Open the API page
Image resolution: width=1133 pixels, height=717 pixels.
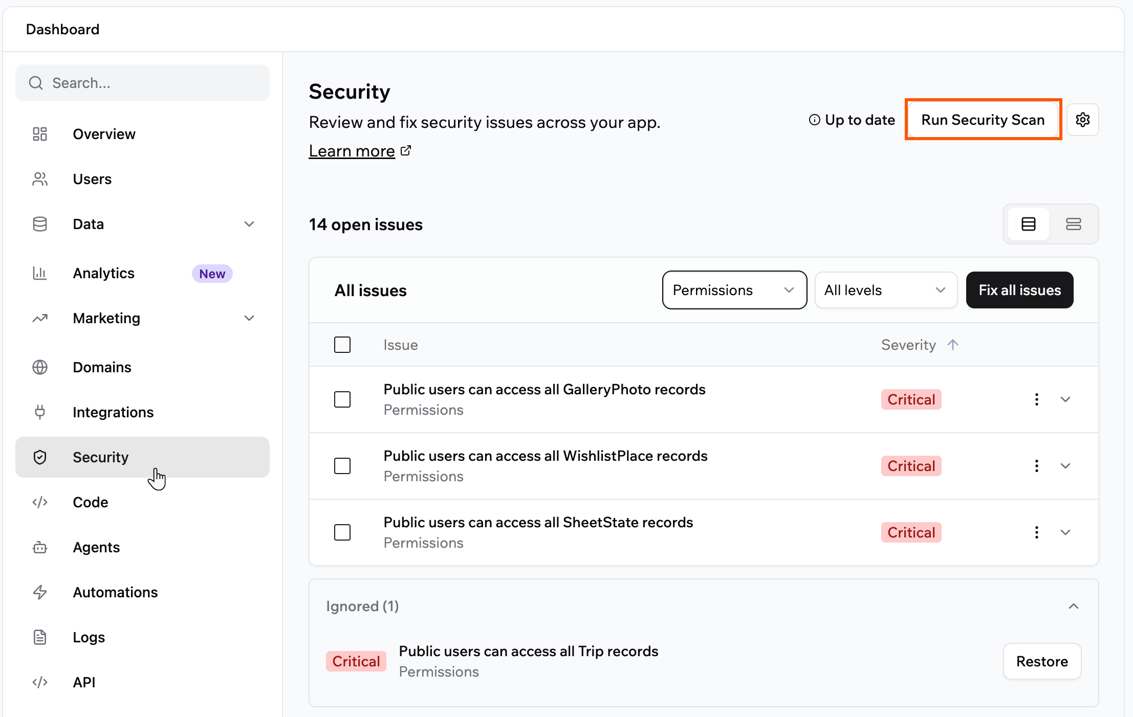(142, 682)
